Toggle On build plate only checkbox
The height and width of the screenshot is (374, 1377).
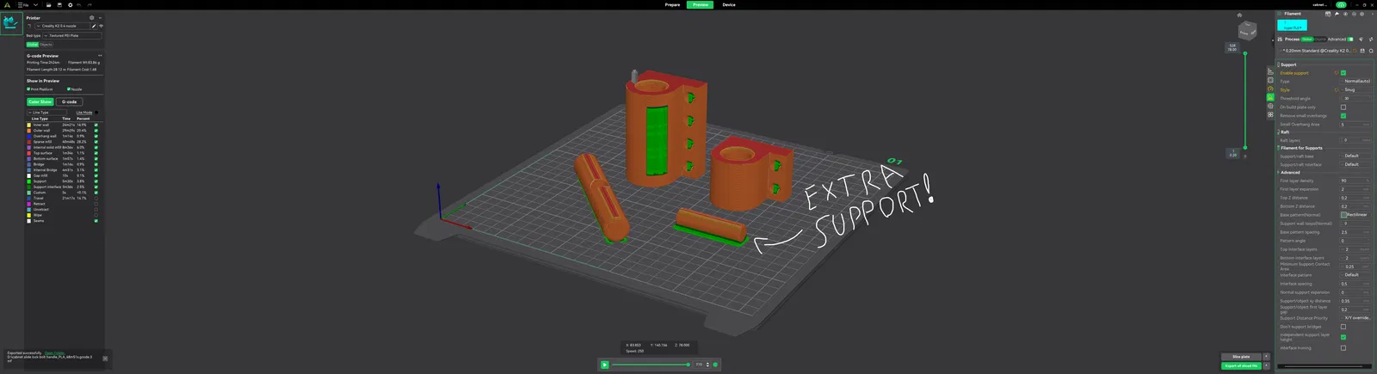(1343, 107)
